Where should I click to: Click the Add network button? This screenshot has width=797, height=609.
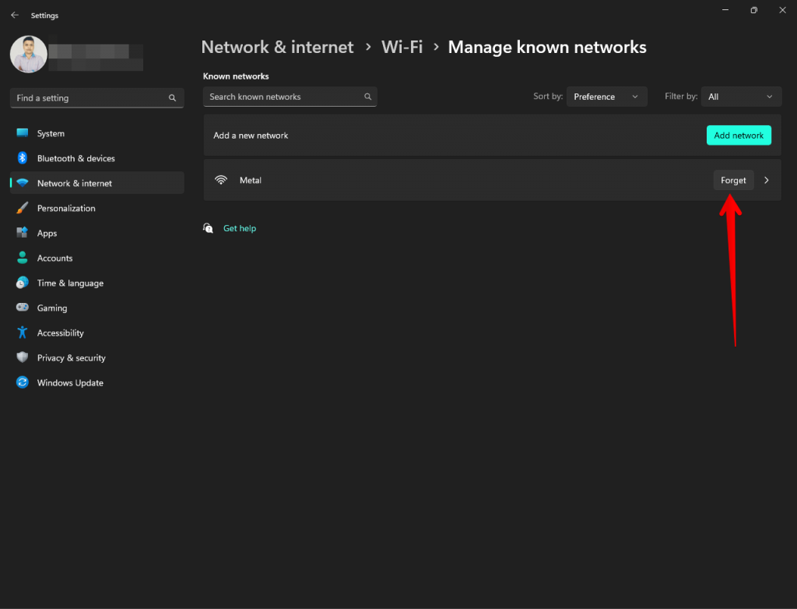coord(739,136)
